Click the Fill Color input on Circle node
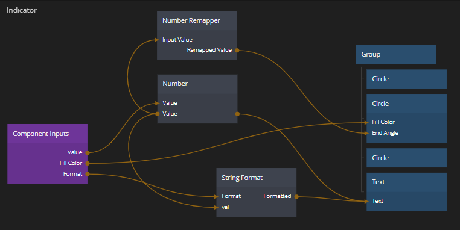 (x=383, y=122)
